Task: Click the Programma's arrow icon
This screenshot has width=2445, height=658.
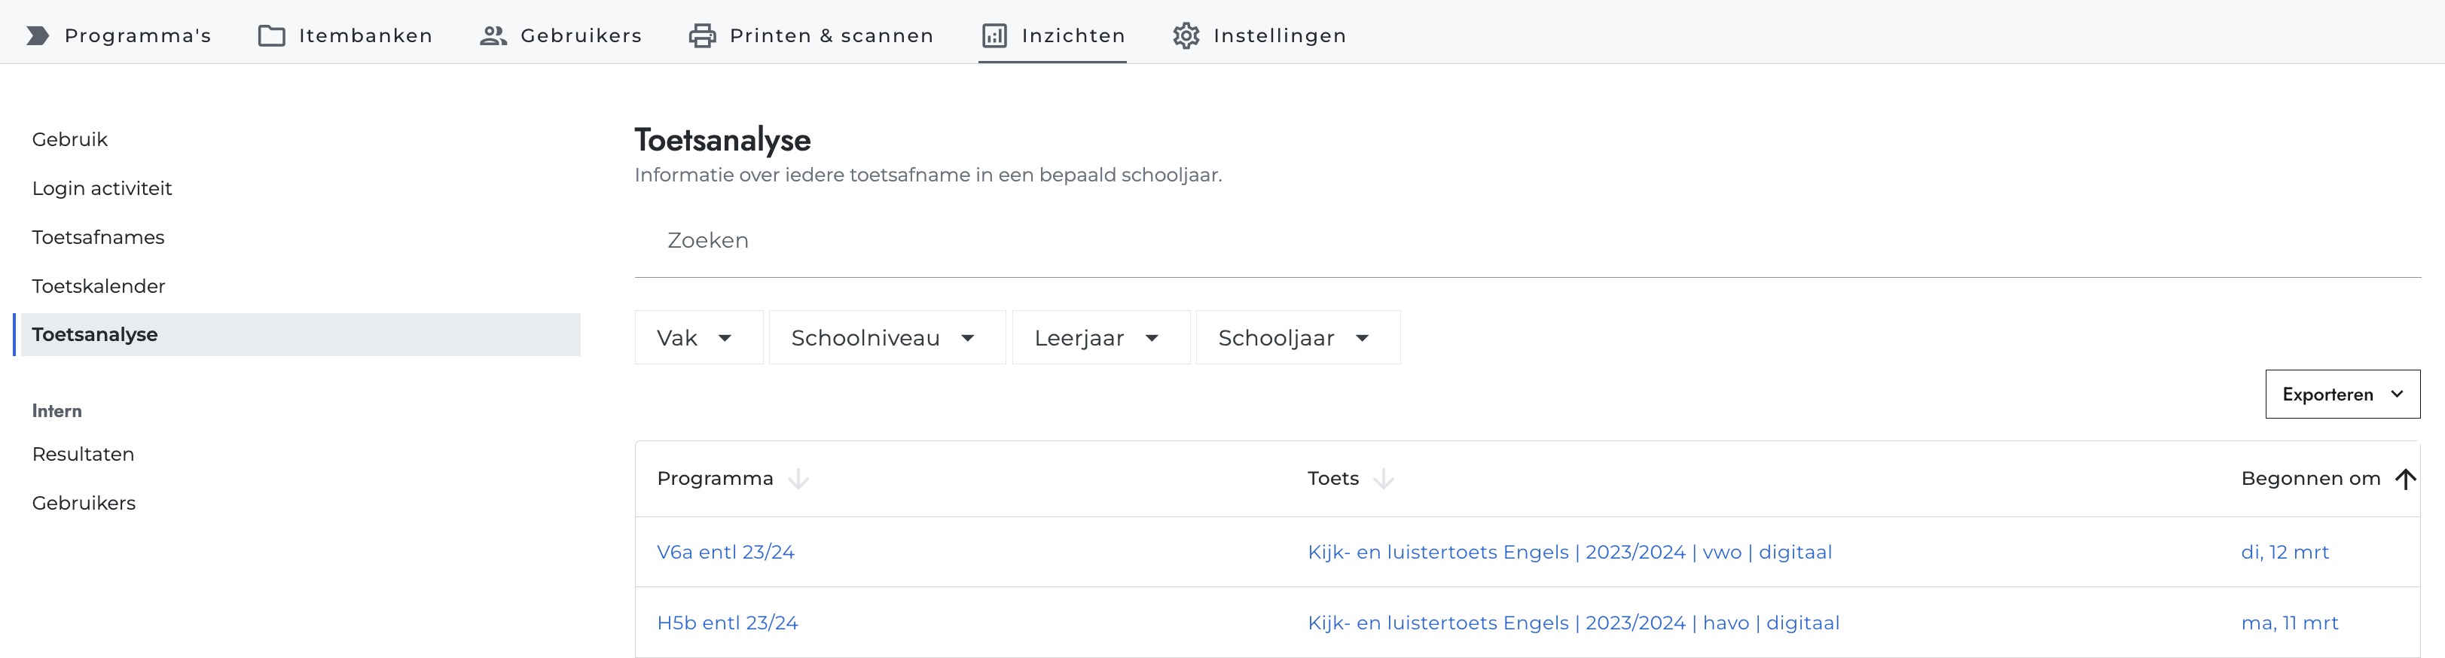Action: pyautogui.click(x=37, y=36)
